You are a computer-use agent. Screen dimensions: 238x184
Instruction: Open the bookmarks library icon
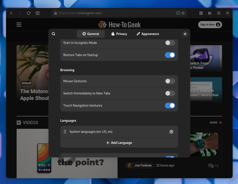pyautogui.click(x=210, y=13)
